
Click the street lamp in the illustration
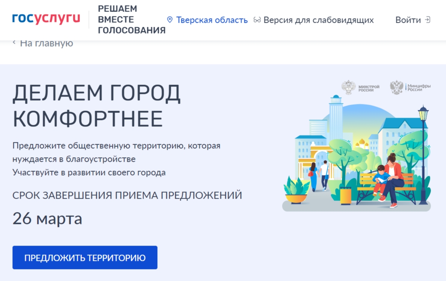click(x=423, y=153)
